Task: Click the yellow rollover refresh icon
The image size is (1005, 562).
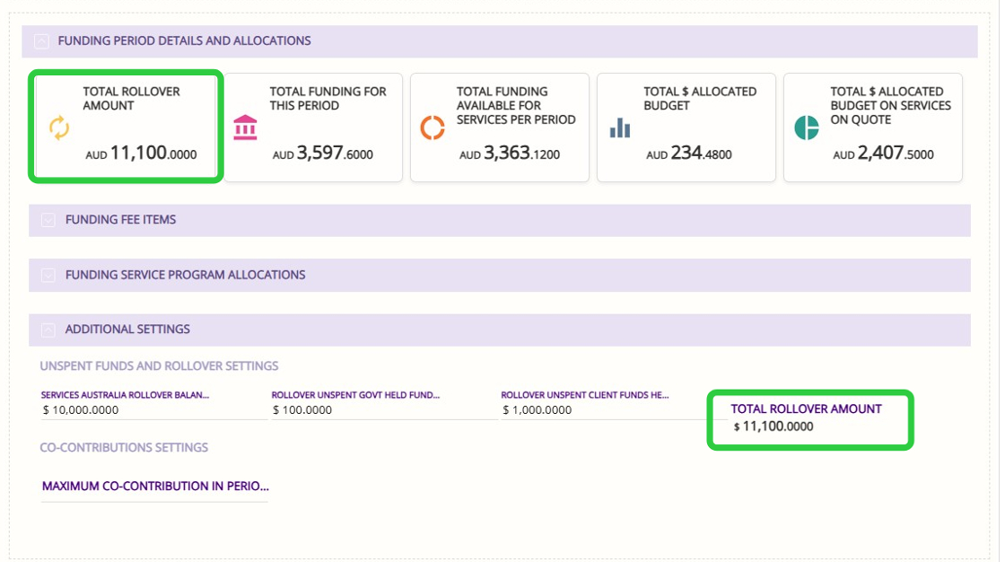Action: (x=58, y=128)
